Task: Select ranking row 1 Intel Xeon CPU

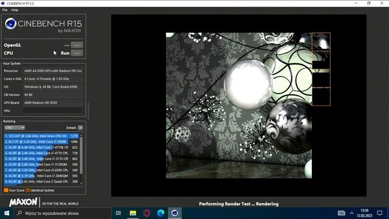Action: (x=41, y=136)
